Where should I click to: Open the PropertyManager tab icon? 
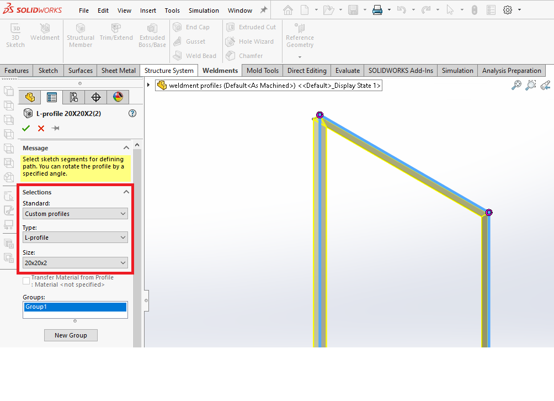click(52, 97)
